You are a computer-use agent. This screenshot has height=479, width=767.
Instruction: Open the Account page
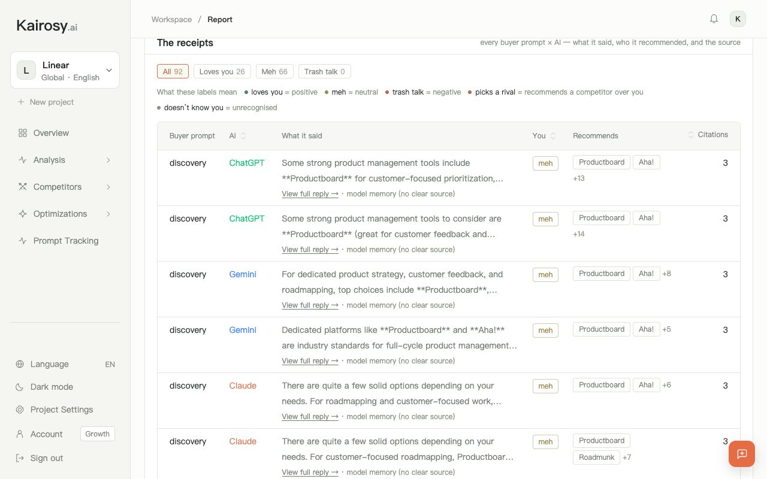coord(47,434)
